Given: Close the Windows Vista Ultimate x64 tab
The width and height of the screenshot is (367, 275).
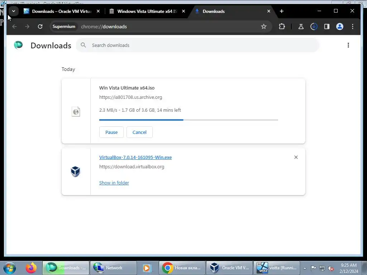Looking at the screenshot, I should click(183, 11).
